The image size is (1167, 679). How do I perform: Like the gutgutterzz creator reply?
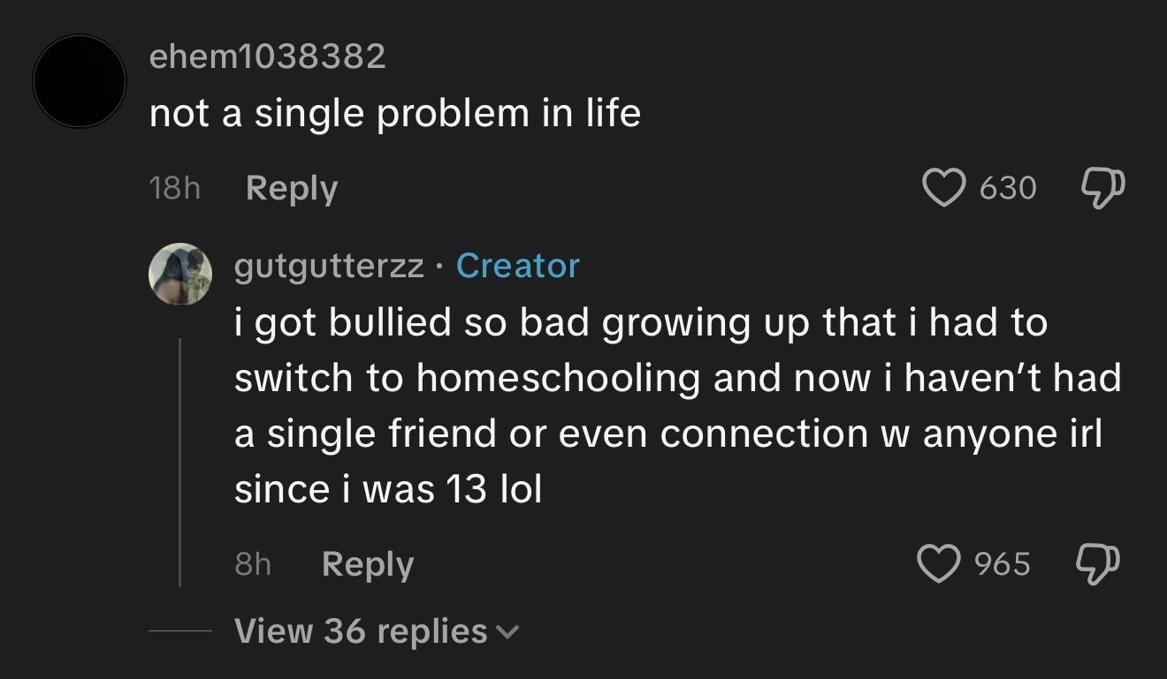coord(940,563)
